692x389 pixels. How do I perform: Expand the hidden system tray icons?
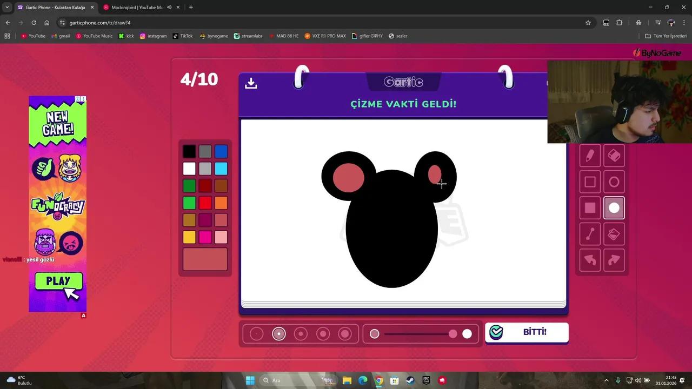coord(606,380)
